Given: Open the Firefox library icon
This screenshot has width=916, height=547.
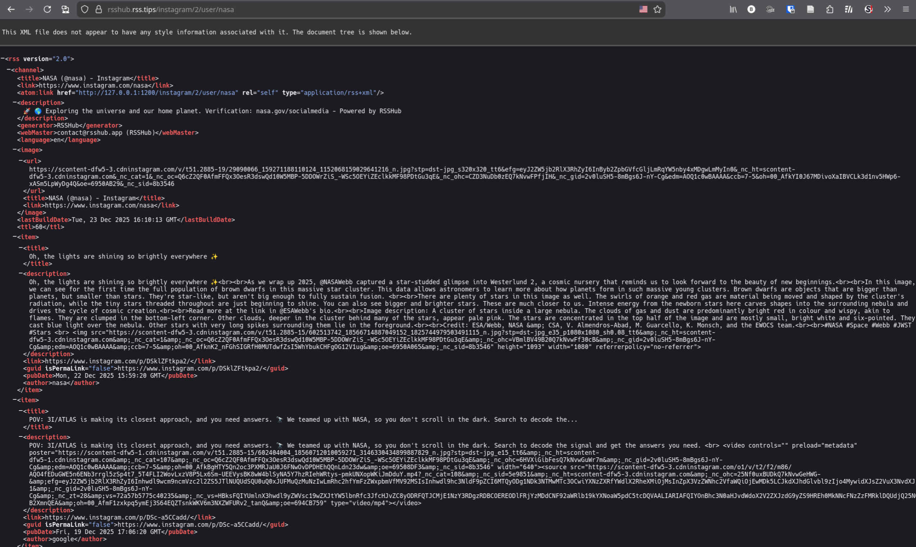Looking at the screenshot, I should (733, 10).
